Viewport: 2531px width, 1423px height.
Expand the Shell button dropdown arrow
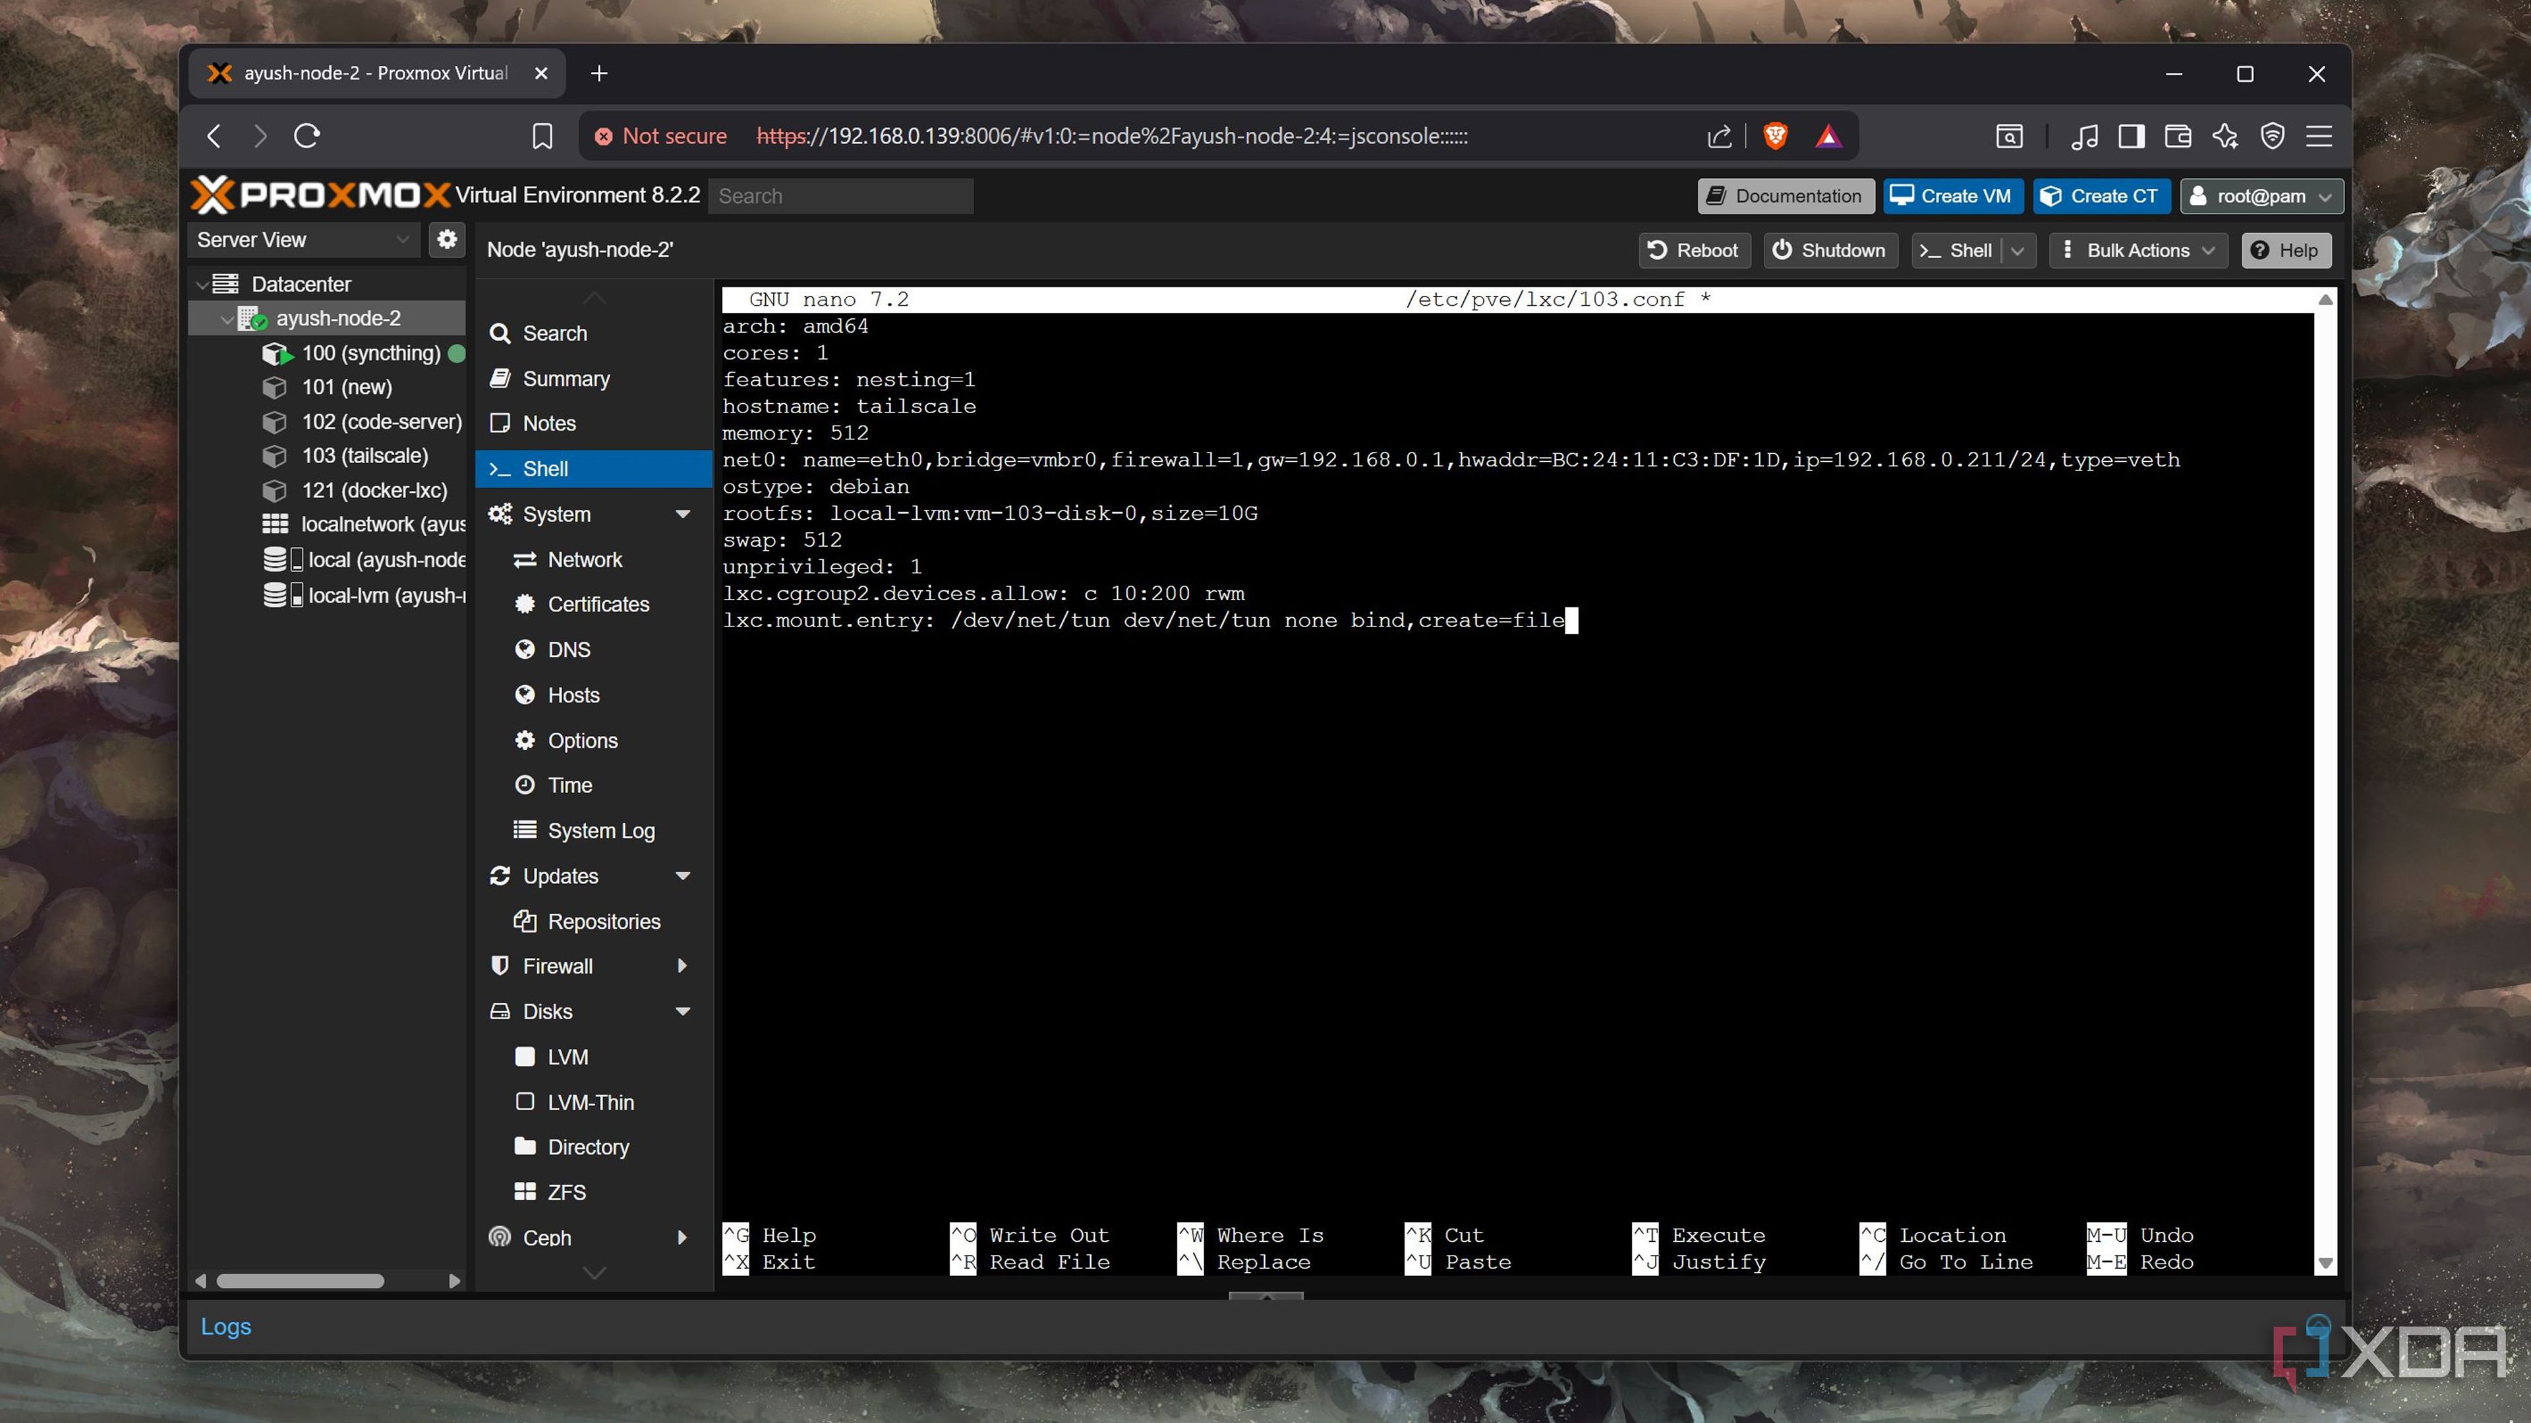coord(2018,250)
